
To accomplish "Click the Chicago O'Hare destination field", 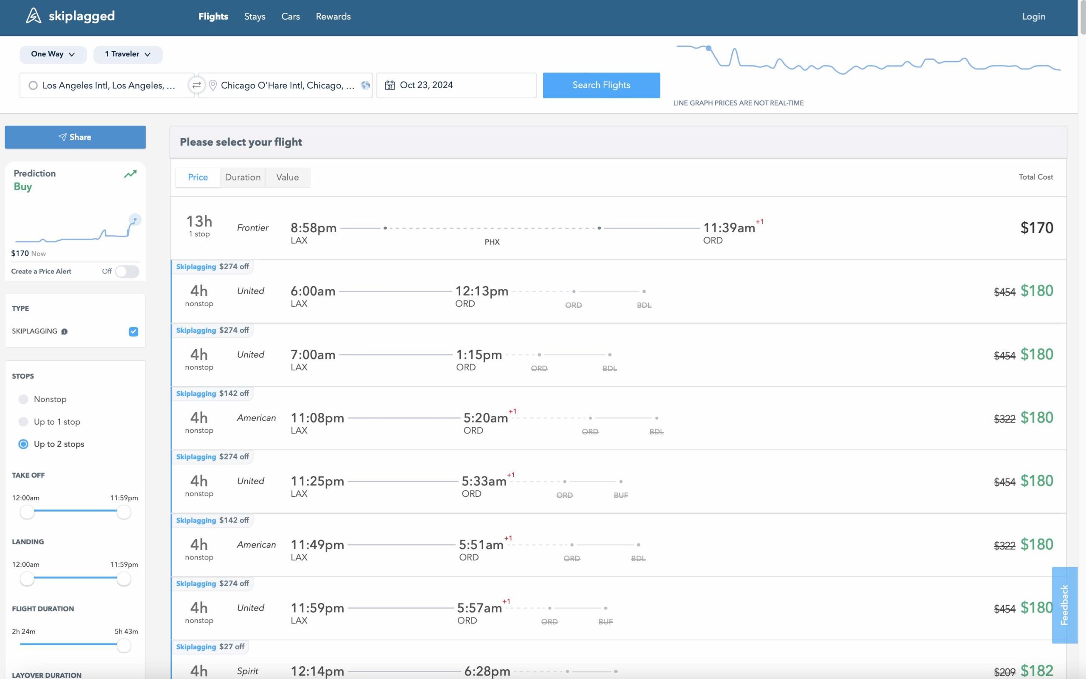I will tap(285, 85).
